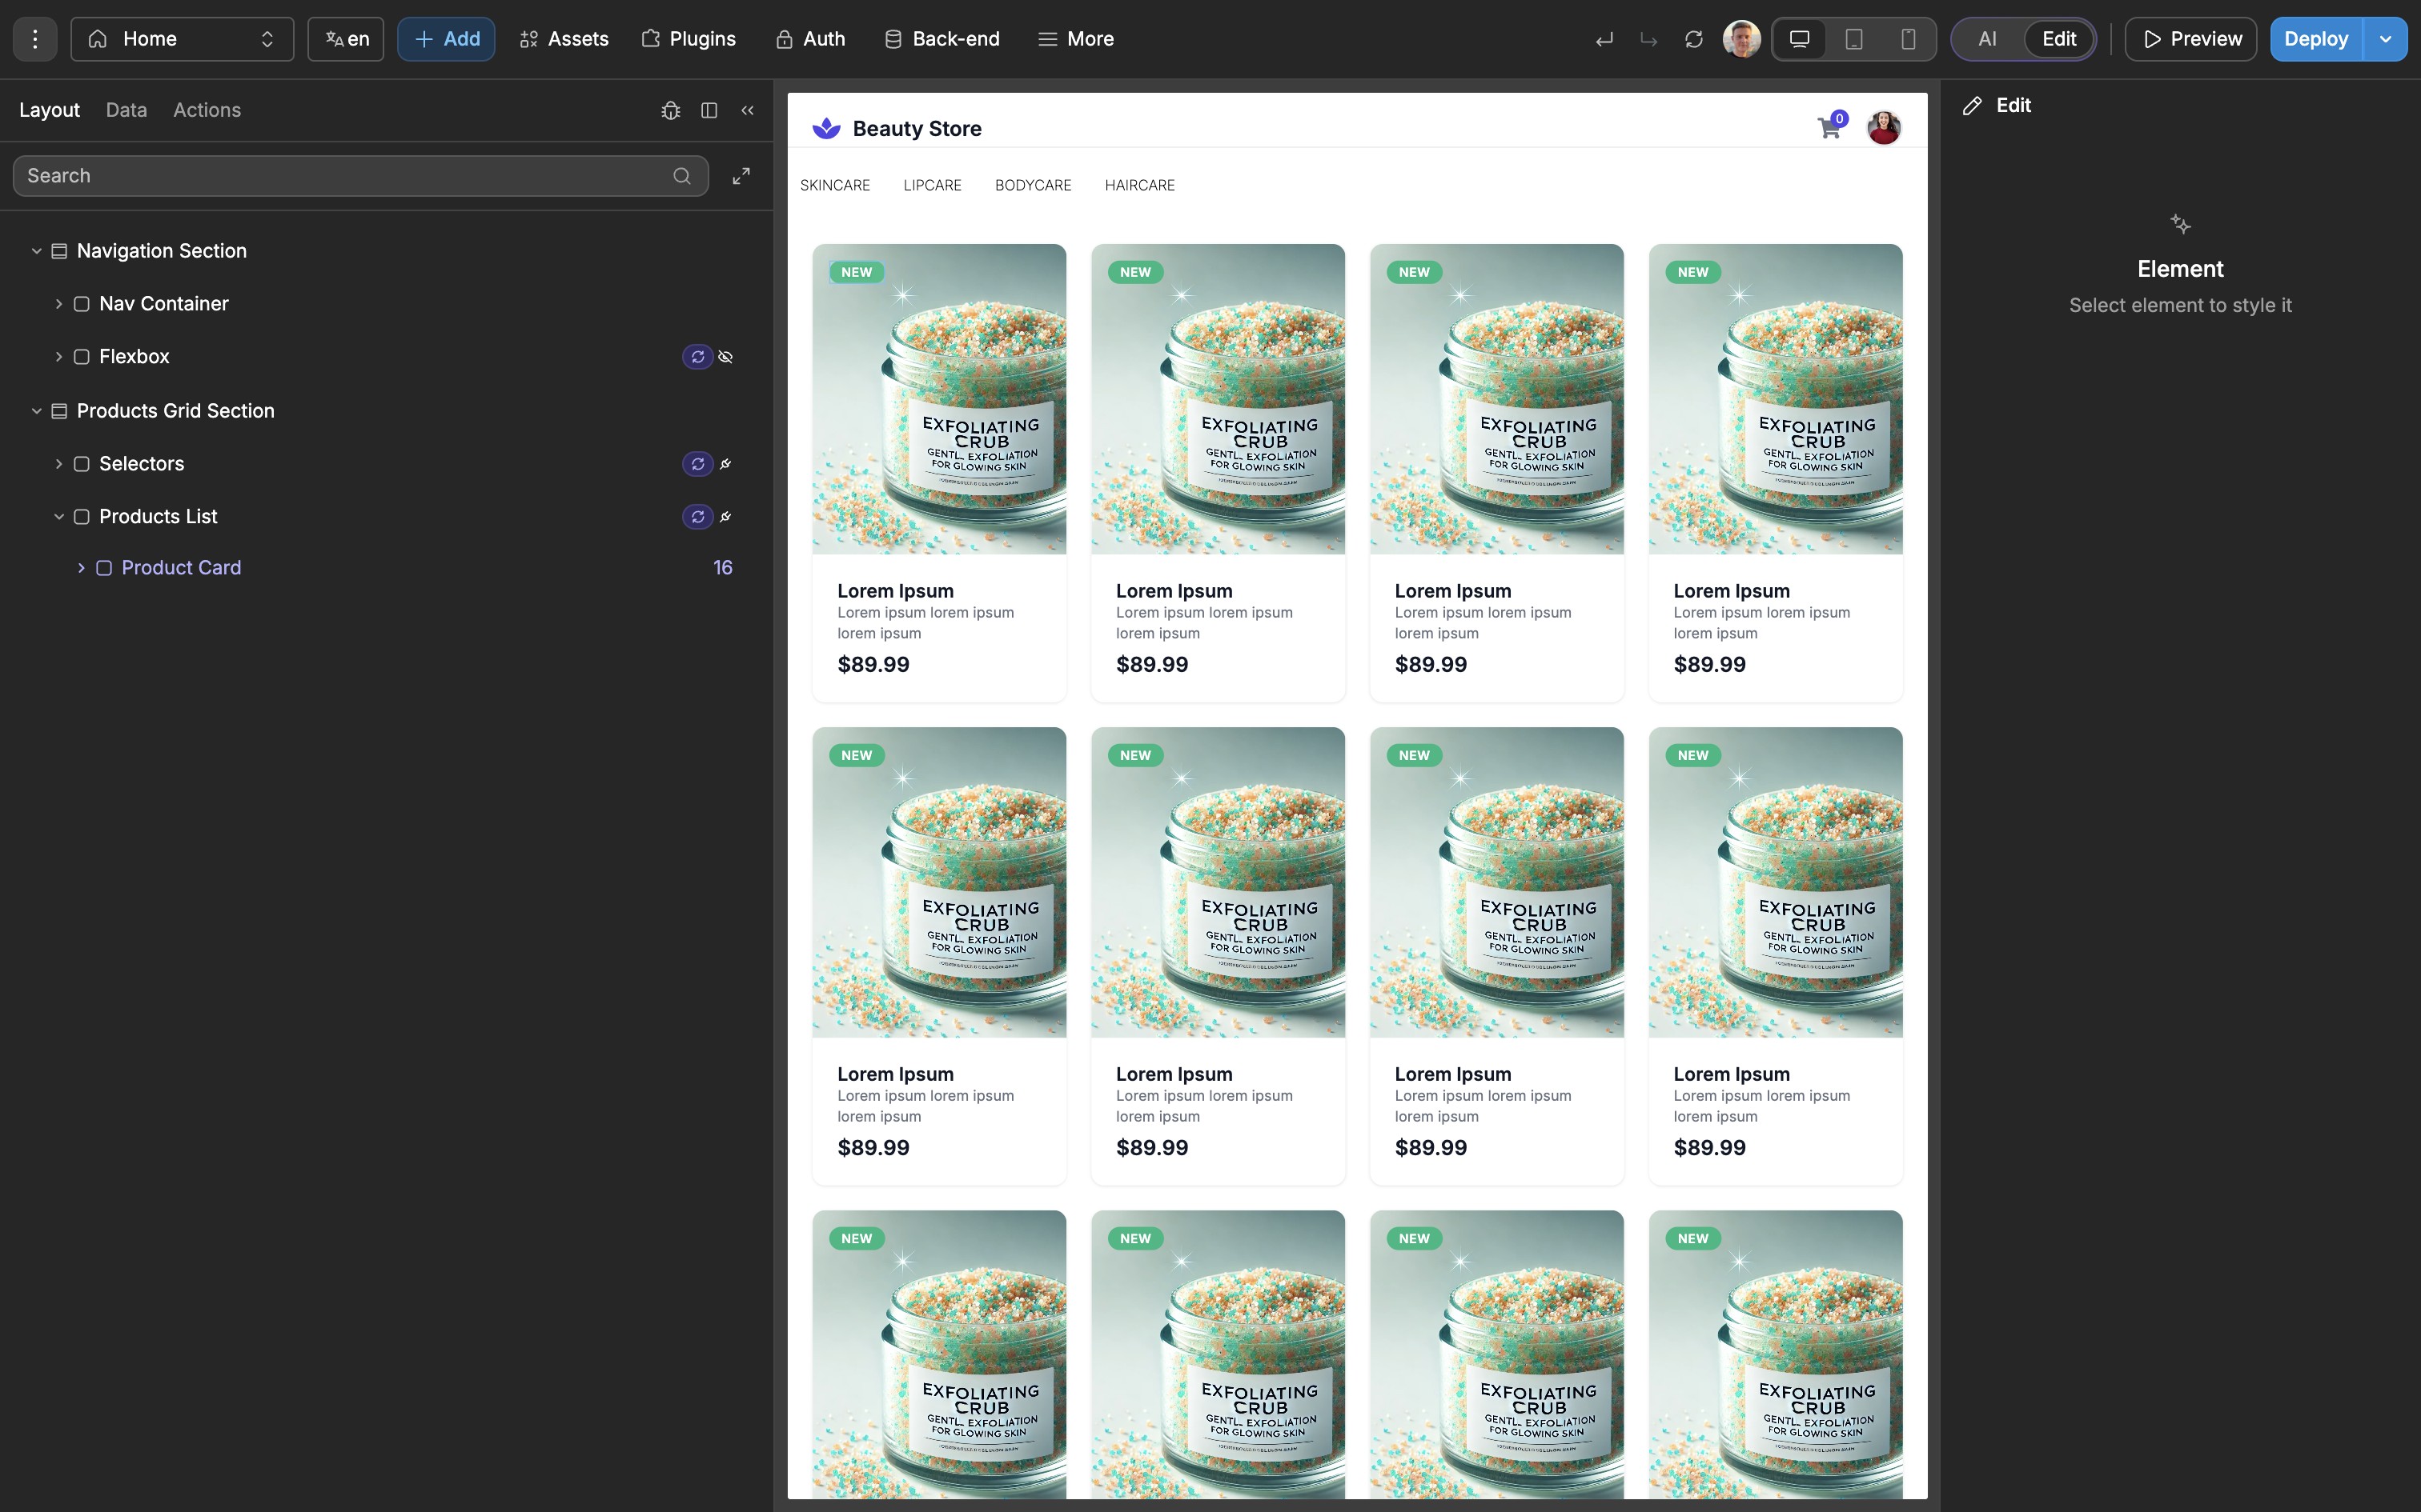Click the redo arrow icon
The image size is (2421, 1512).
(1648, 39)
